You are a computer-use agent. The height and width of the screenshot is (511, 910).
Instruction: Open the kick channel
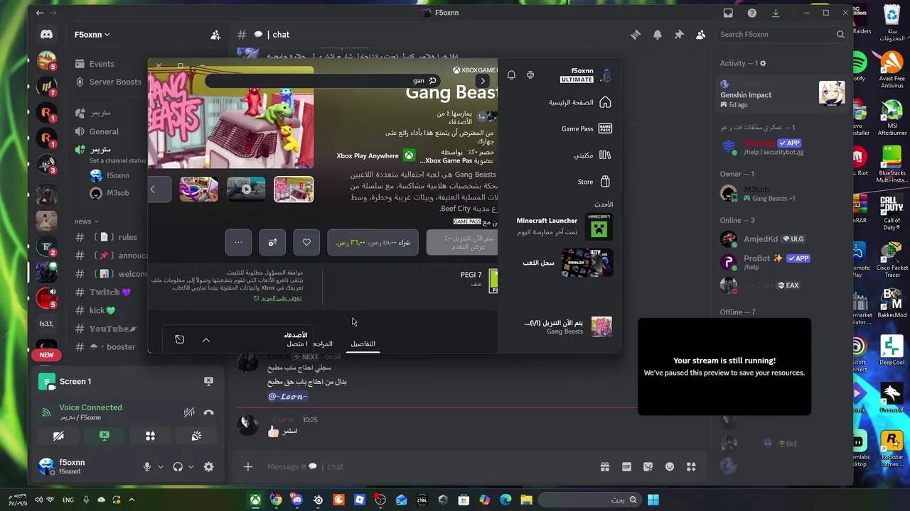pyautogui.click(x=103, y=310)
